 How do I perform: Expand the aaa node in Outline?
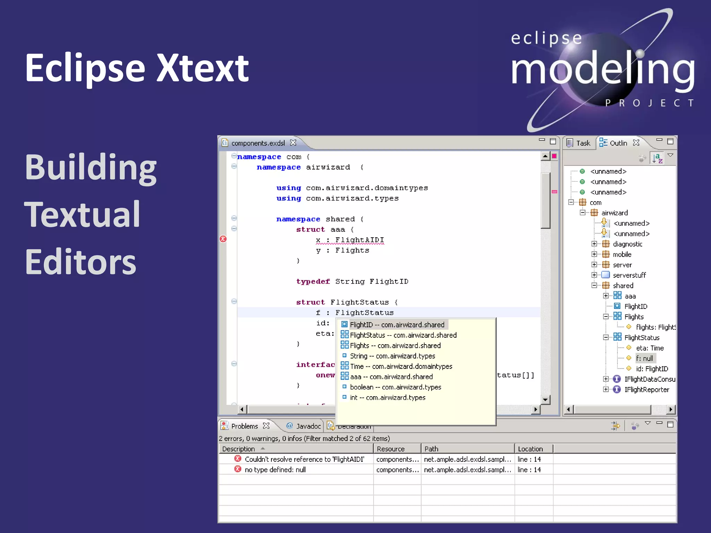tap(606, 296)
